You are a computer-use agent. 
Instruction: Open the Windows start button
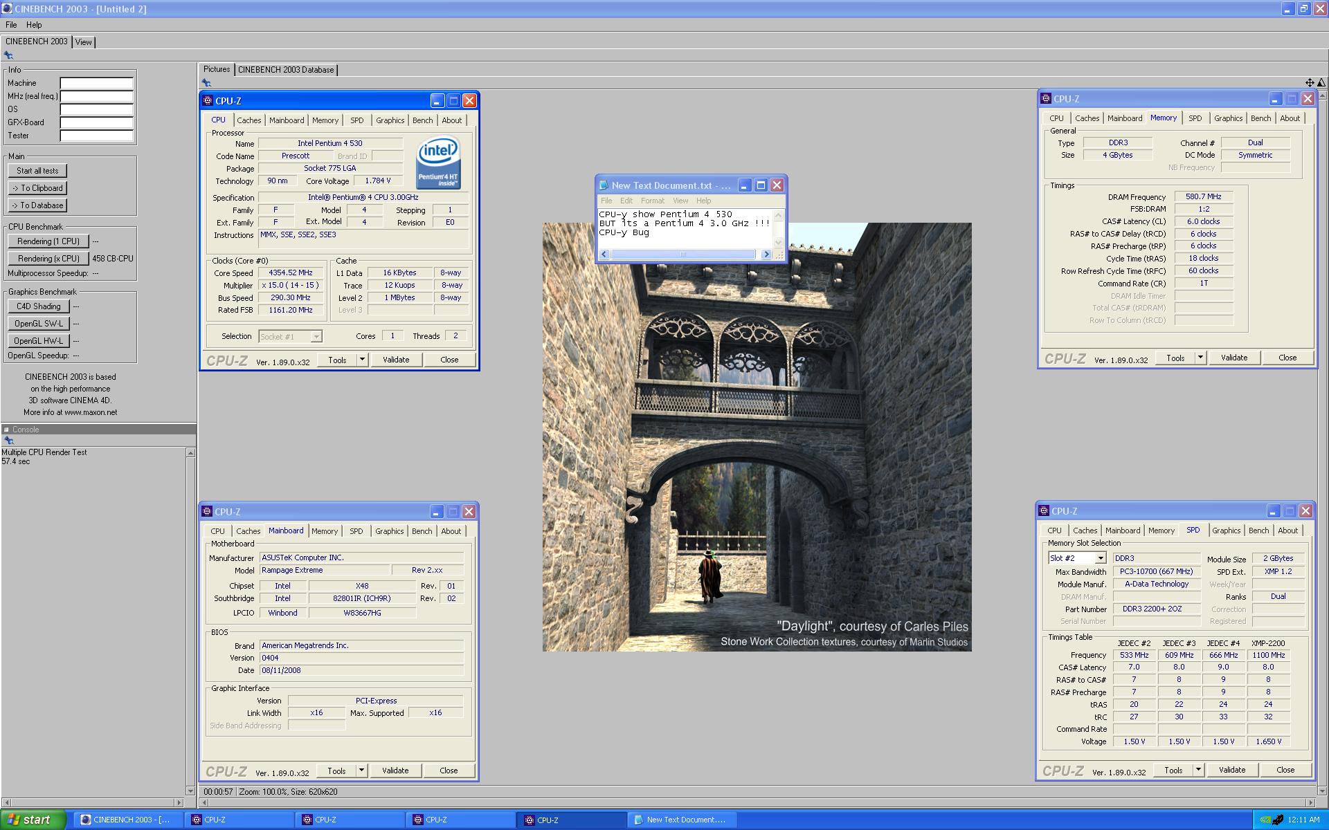click(33, 820)
